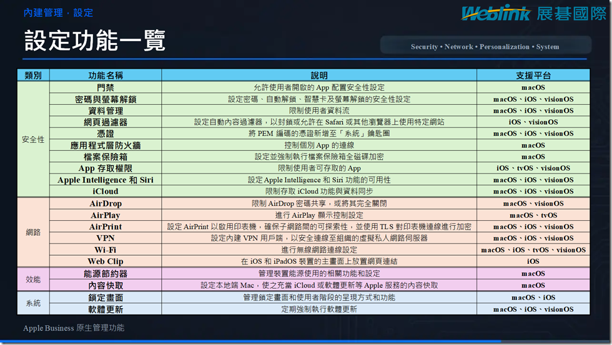Click the 限制使用者資料流 description
The width and height of the screenshot is (612, 345).
coord(319,110)
